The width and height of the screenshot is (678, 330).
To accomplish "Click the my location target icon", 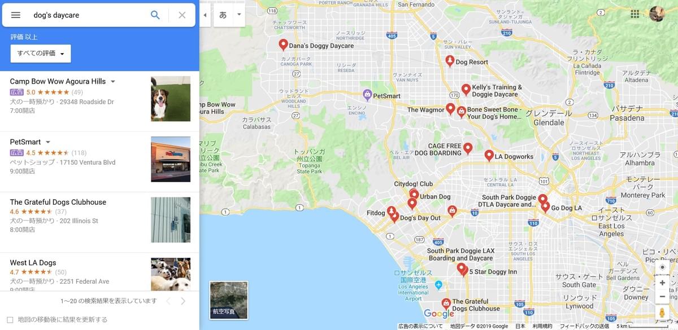I will (x=662, y=267).
